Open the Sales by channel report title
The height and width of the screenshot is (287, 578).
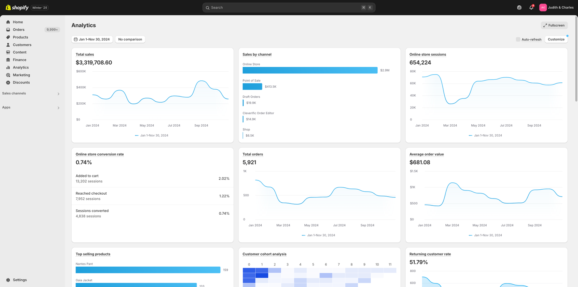pos(257,55)
